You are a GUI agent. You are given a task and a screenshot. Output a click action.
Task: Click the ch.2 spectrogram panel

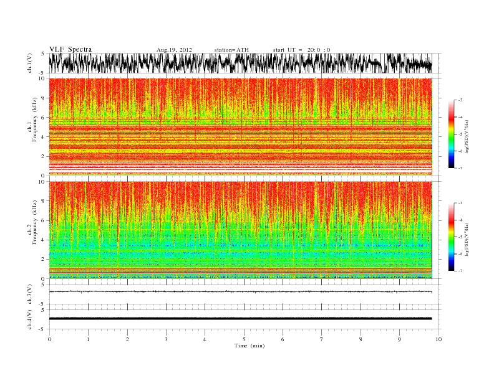click(x=241, y=230)
